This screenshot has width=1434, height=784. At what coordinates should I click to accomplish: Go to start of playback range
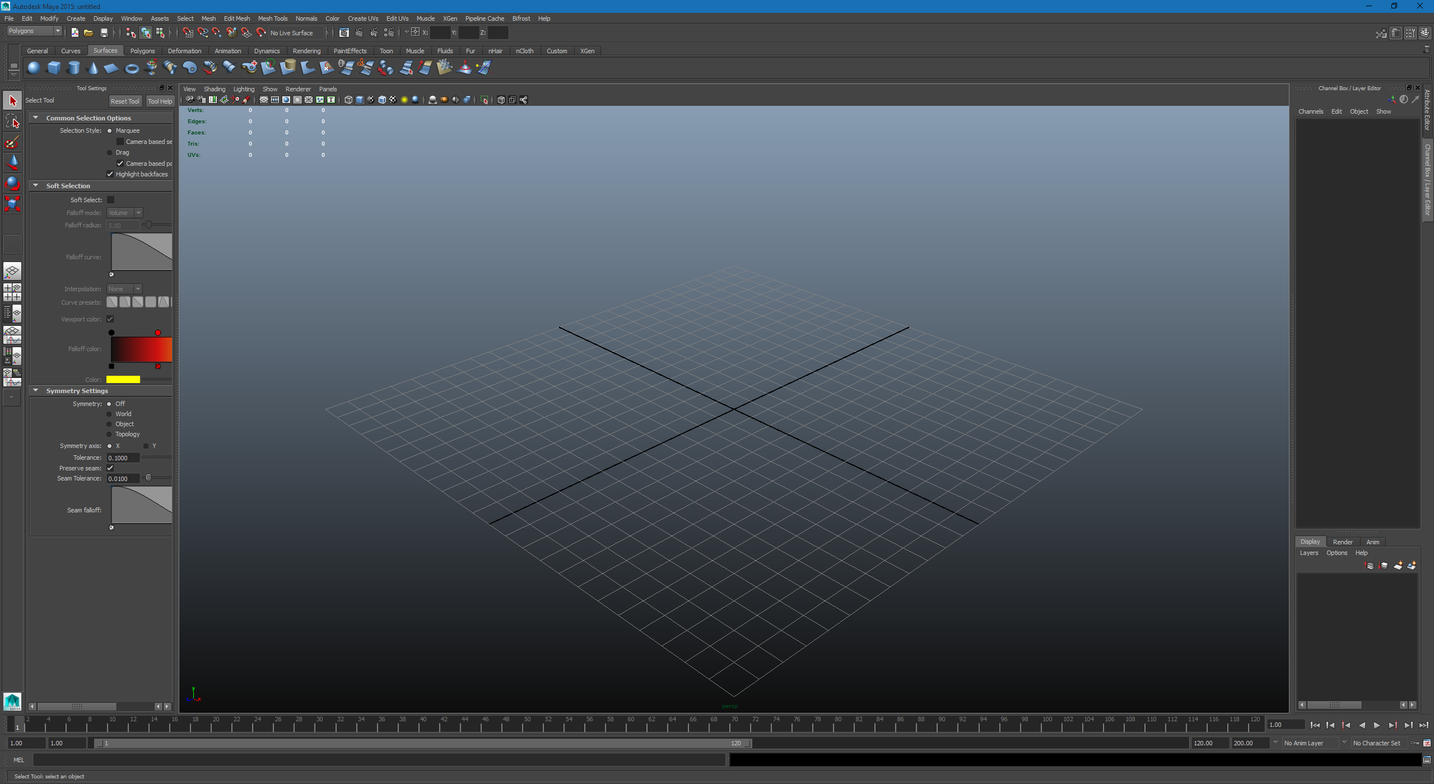1315,725
